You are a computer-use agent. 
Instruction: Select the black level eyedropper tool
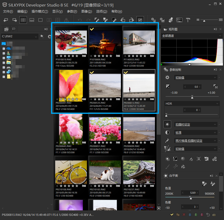click(x=114, y=20)
